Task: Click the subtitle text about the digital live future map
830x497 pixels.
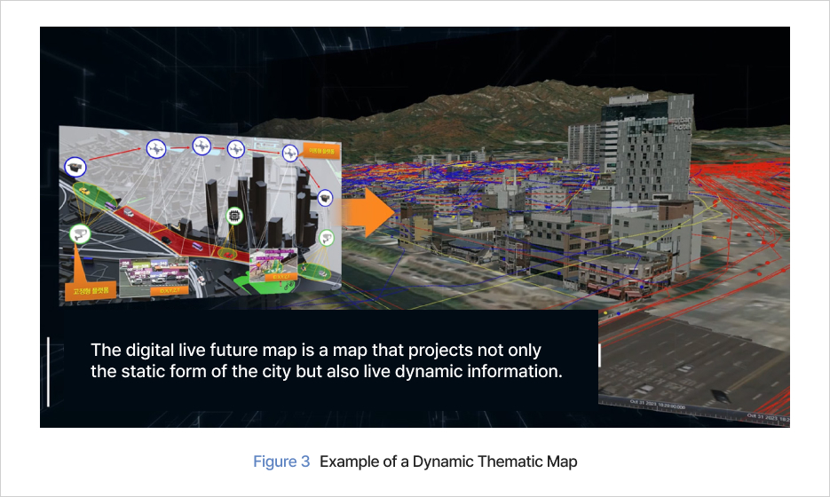Action: click(x=327, y=360)
